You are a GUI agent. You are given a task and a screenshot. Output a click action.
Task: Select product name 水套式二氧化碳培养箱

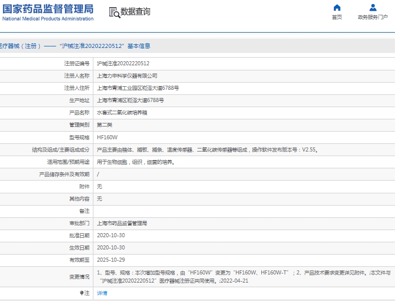click(122, 113)
